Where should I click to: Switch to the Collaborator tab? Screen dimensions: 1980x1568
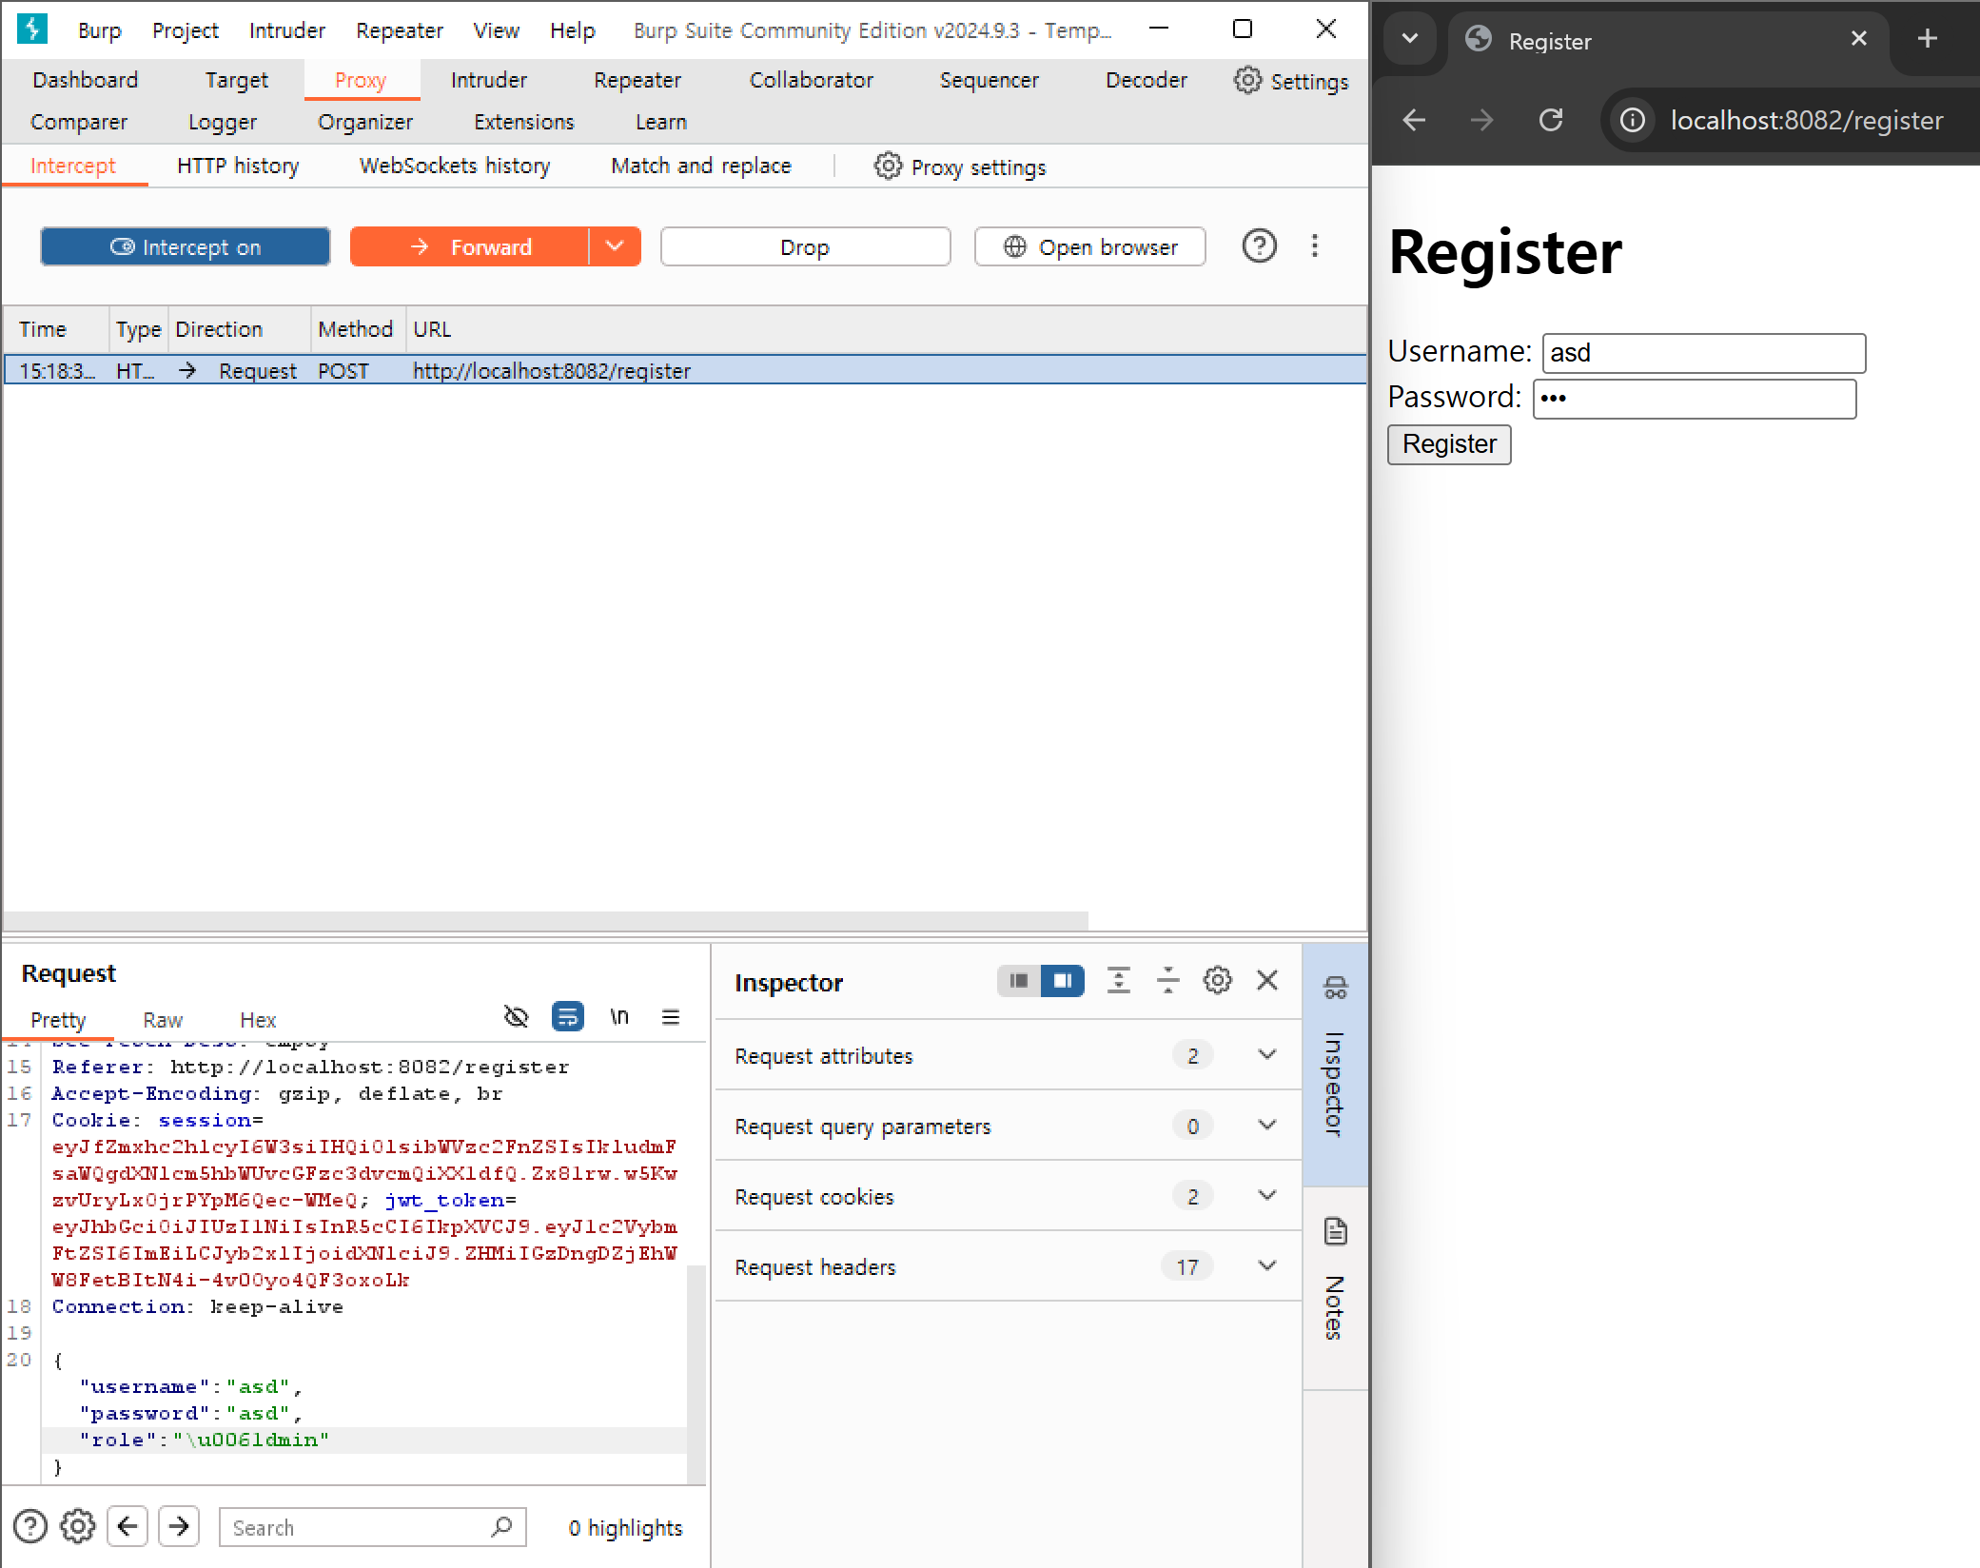811,80
